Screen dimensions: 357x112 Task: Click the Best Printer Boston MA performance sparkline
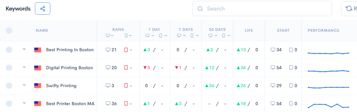click(329, 106)
